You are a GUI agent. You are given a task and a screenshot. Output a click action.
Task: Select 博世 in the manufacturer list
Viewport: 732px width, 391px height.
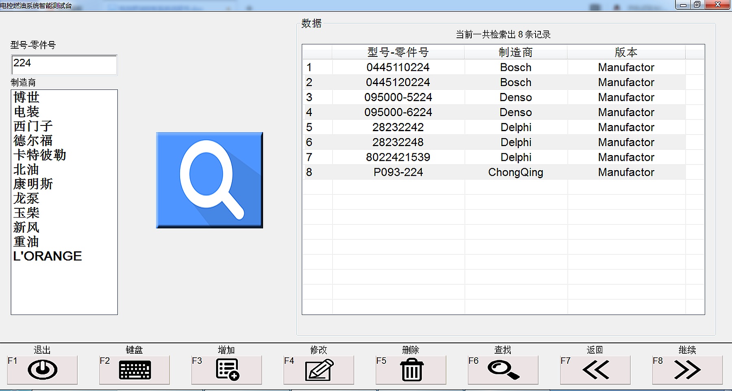click(x=26, y=97)
